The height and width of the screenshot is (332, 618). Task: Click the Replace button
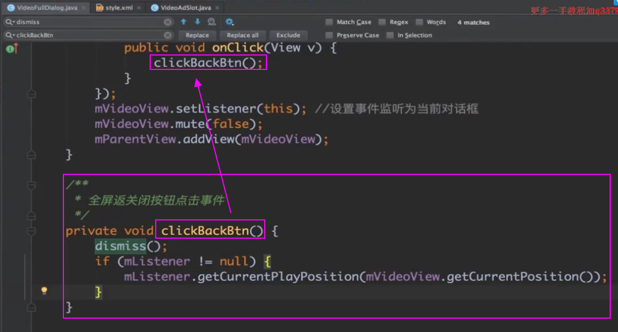click(x=197, y=35)
